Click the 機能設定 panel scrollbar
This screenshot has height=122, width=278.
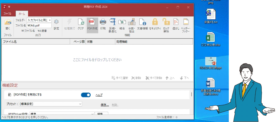(192, 94)
